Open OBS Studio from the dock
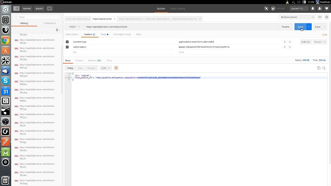This screenshot has height=186, width=331. (5, 121)
